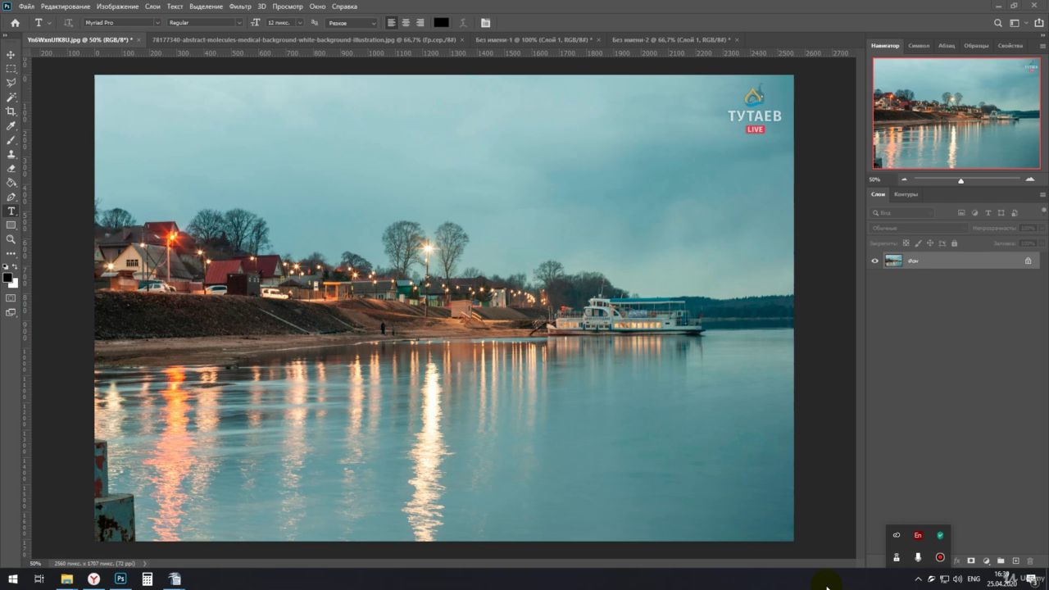This screenshot has height=590, width=1049.
Task: Click the Navigator zoom in icon
Action: (x=1030, y=179)
